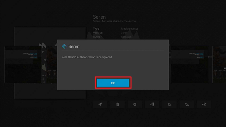The image size is (226, 127).
Task: Click the circular arrow Update icon
Action: pyautogui.click(x=169, y=104)
